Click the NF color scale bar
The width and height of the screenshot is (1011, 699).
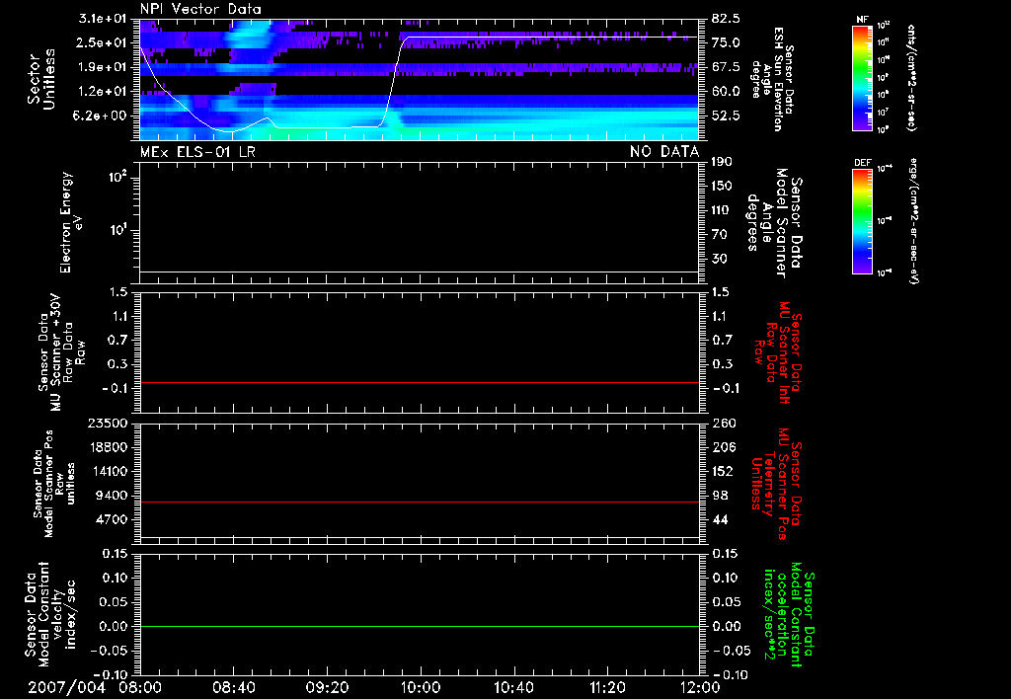coord(863,77)
